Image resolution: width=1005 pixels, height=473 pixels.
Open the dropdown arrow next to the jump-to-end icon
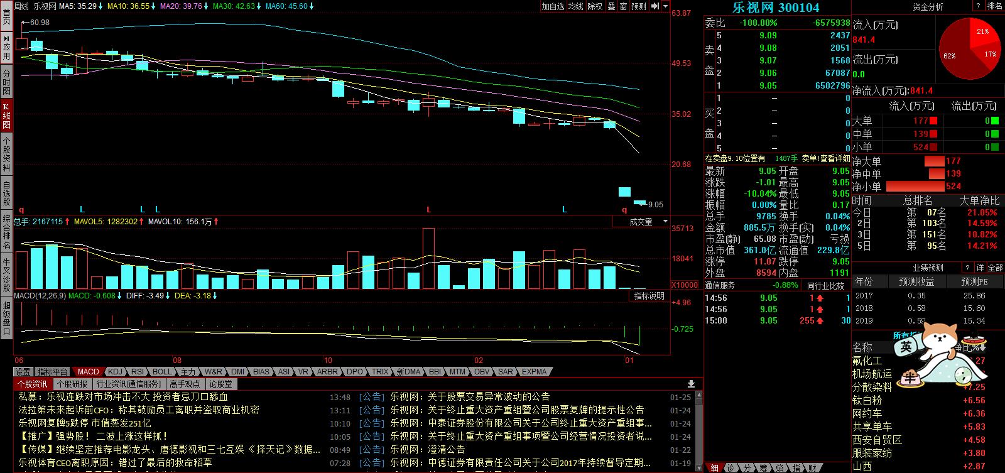coord(665,6)
